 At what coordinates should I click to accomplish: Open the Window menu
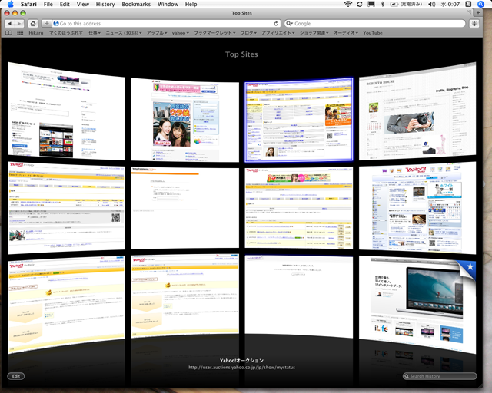click(x=168, y=4)
